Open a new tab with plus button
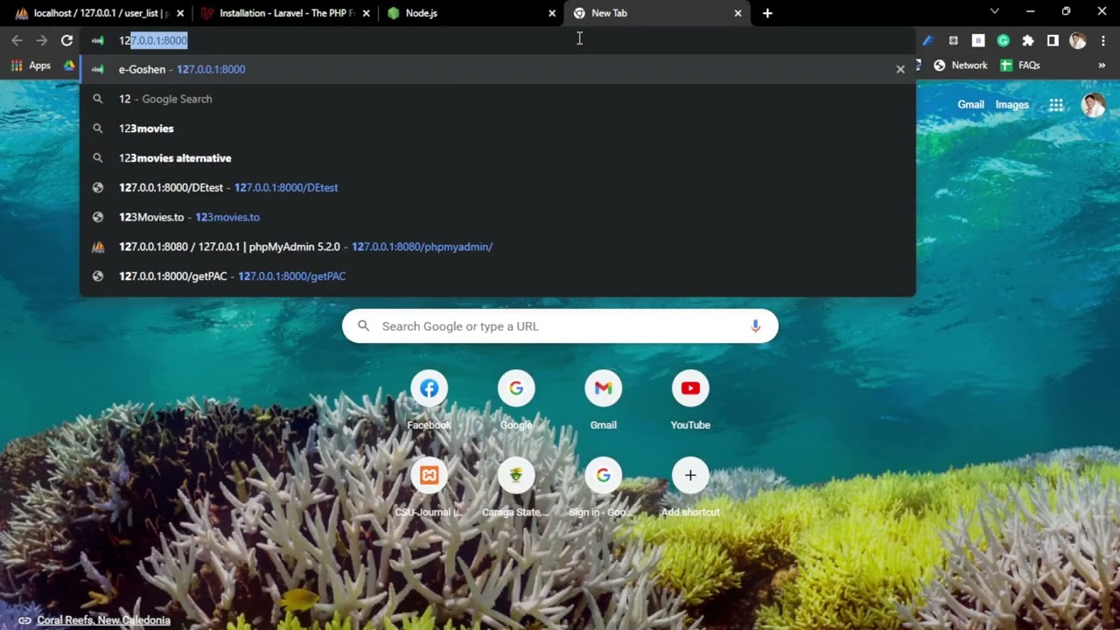Viewport: 1120px width, 630px height. 767,13
